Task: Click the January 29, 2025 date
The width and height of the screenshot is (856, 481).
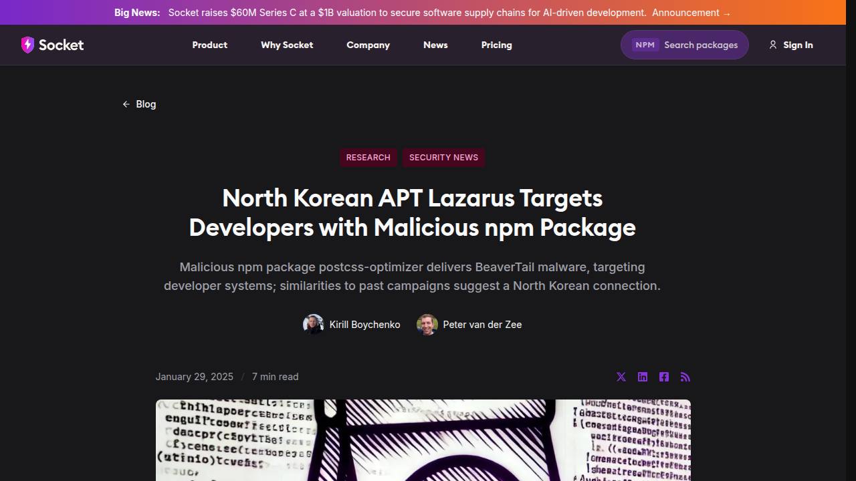Action: (x=195, y=377)
